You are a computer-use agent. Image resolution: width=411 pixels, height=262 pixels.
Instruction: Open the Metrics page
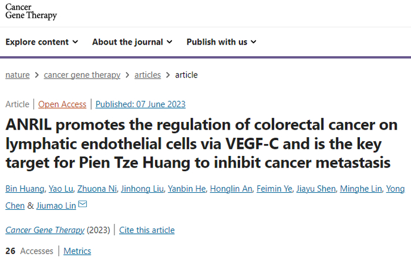(x=78, y=251)
